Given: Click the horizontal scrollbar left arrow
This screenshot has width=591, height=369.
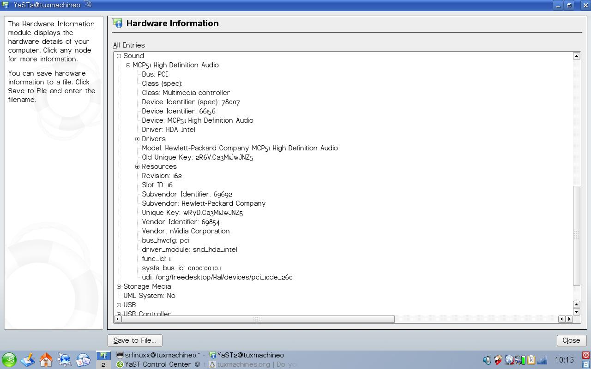Looking at the screenshot, I should click(118, 319).
